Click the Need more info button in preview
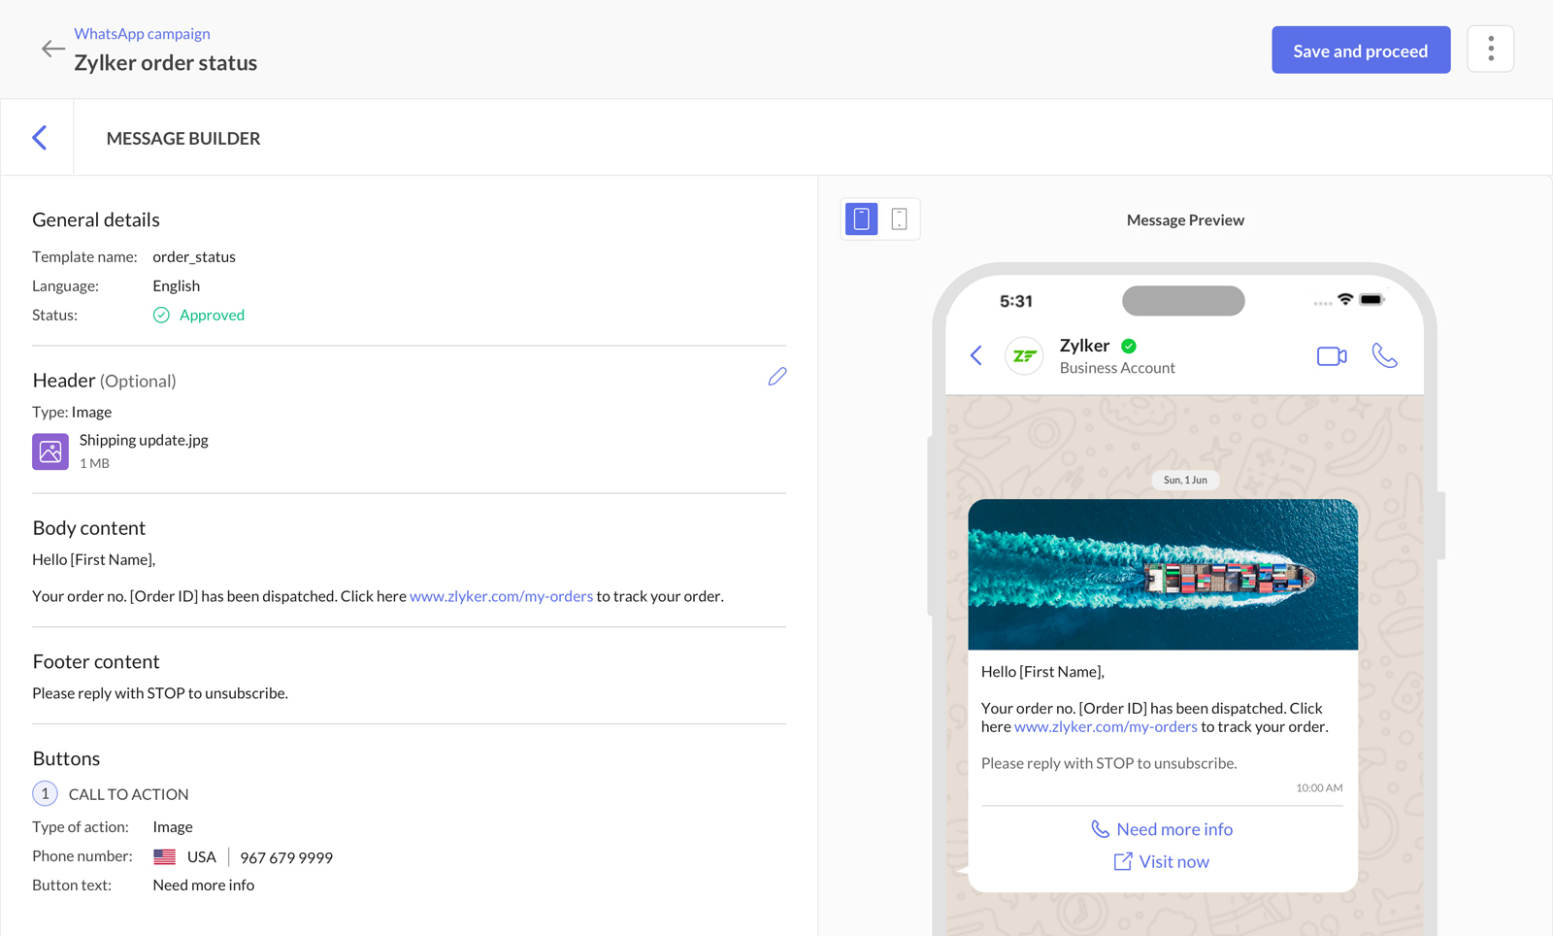Image resolution: width=1553 pixels, height=936 pixels. [x=1161, y=829]
